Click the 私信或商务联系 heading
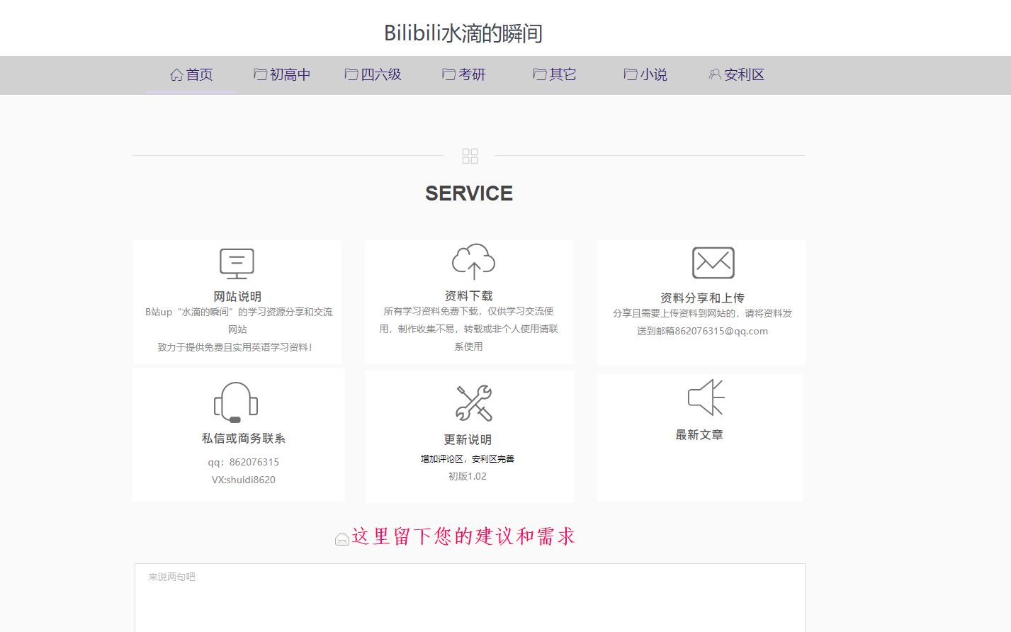Screen dimensions: 1011x632 click(244, 438)
